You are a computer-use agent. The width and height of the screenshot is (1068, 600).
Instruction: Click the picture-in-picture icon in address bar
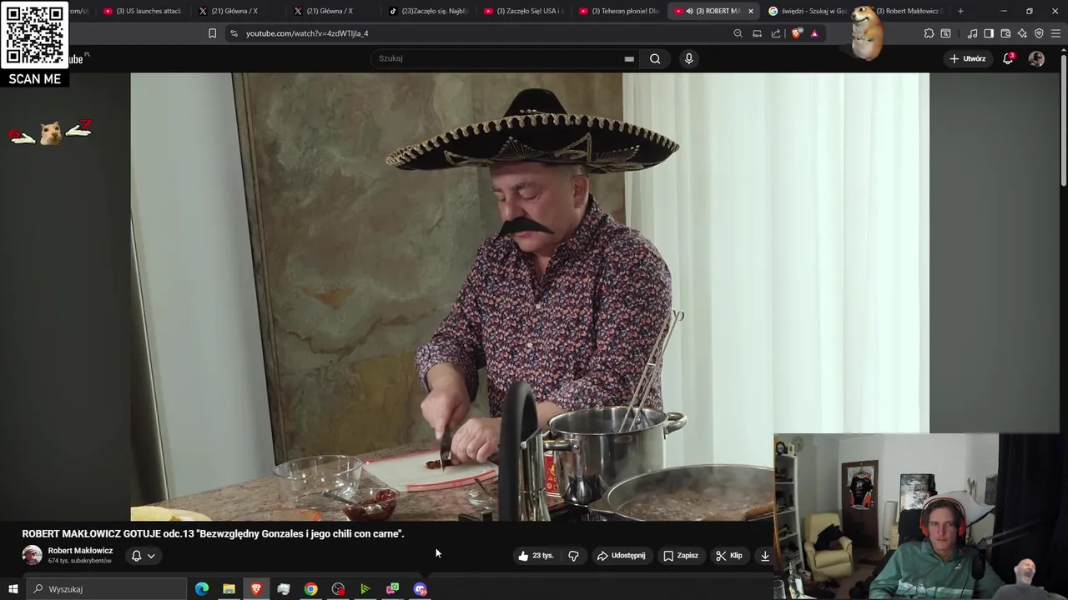pyautogui.click(x=757, y=33)
